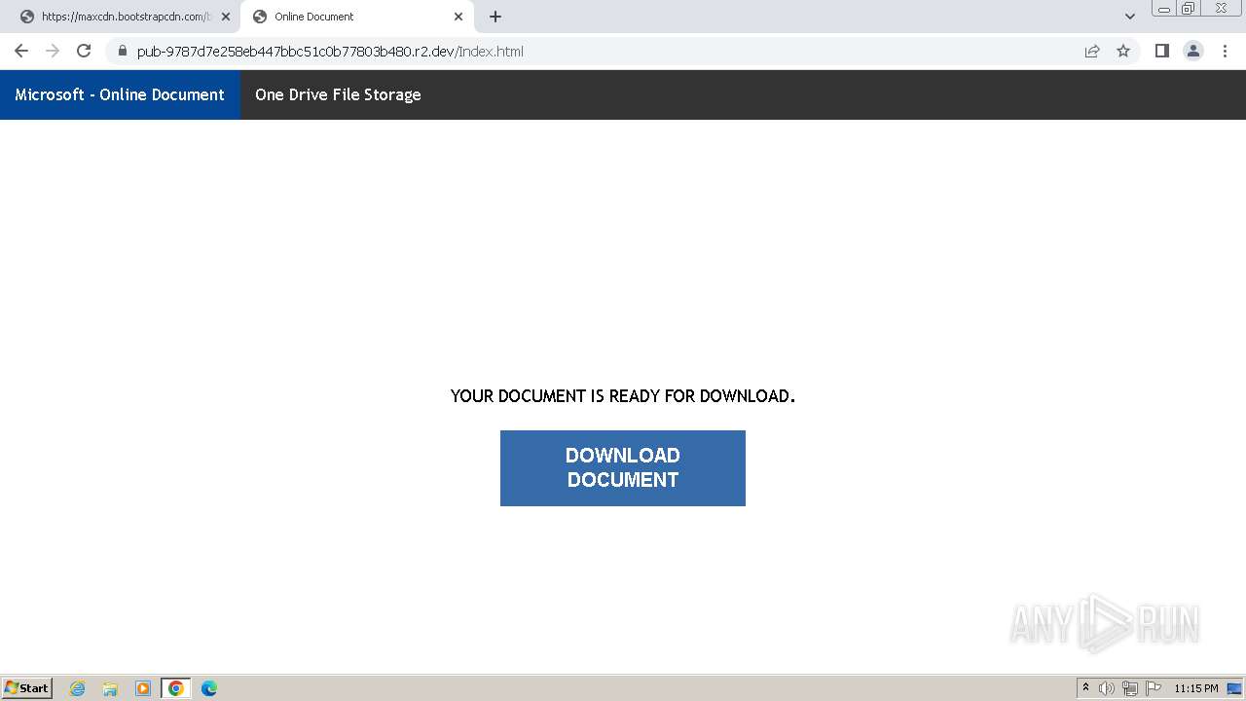The width and height of the screenshot is (1246, 701).
Task: Reload the current page
Action: (x=84, y=51)
